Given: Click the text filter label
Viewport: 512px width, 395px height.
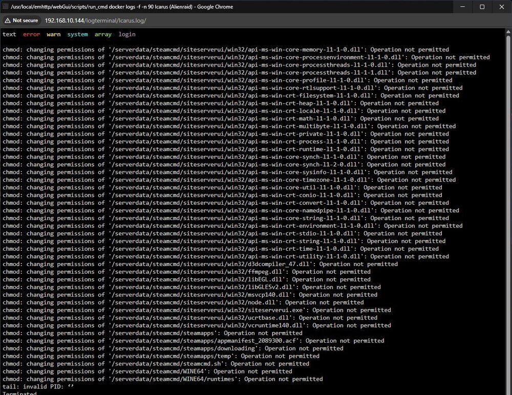Looking at the screenshot, I should [9, 34].
